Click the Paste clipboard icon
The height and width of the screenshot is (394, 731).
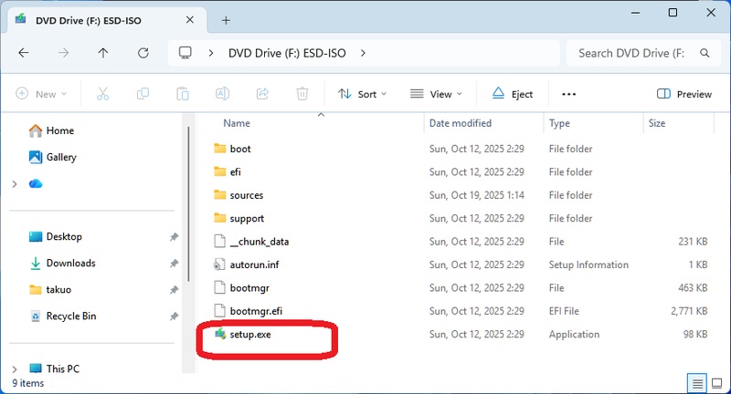(x=182, y=94)
